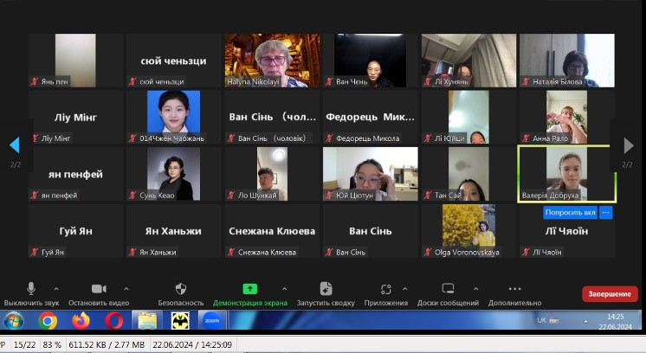Open Google Chrome from the taskbar
Screen dimensions: 646x353
coord(48,320)
